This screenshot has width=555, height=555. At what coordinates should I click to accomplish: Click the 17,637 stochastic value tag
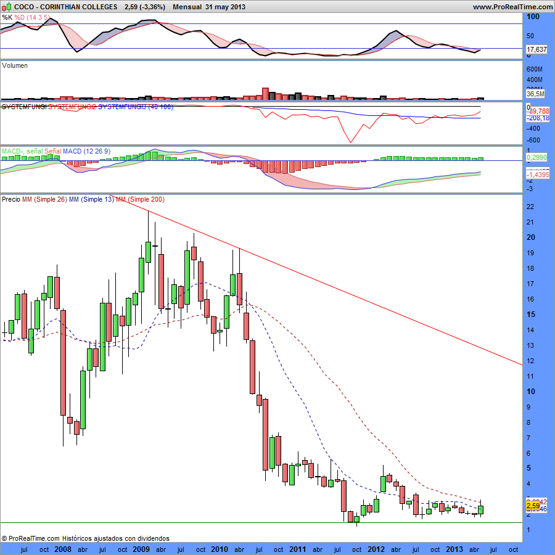coord(536,49)
